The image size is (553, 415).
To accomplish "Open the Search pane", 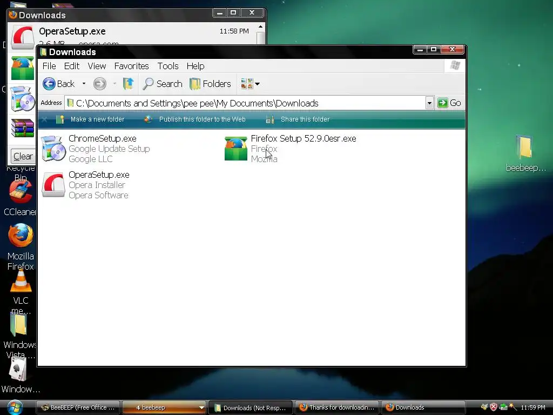I will point(163,84).
